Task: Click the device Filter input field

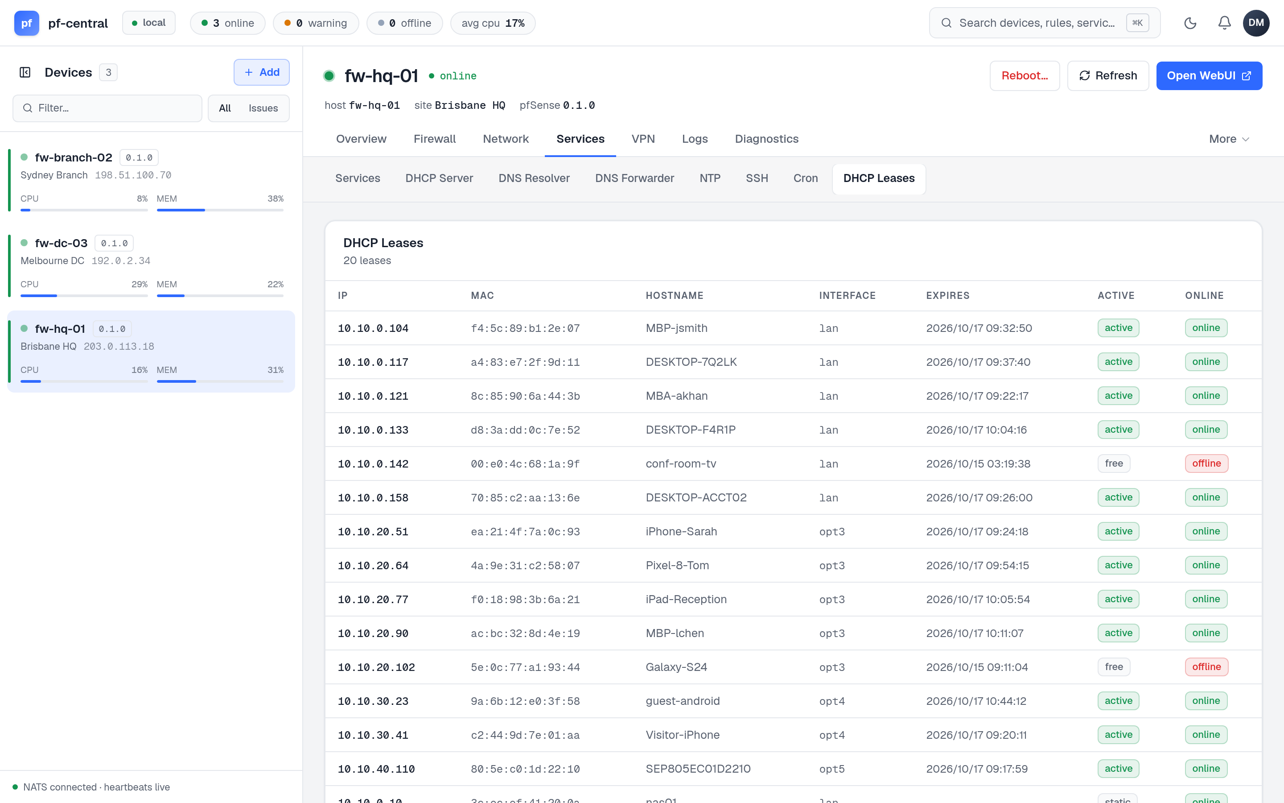Action: 107,108
